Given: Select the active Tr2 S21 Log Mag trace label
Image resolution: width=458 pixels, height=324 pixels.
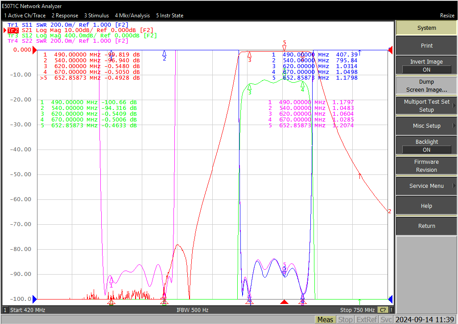Looking at the screenshot, I should pyautogui.click(x=80, y=30).
